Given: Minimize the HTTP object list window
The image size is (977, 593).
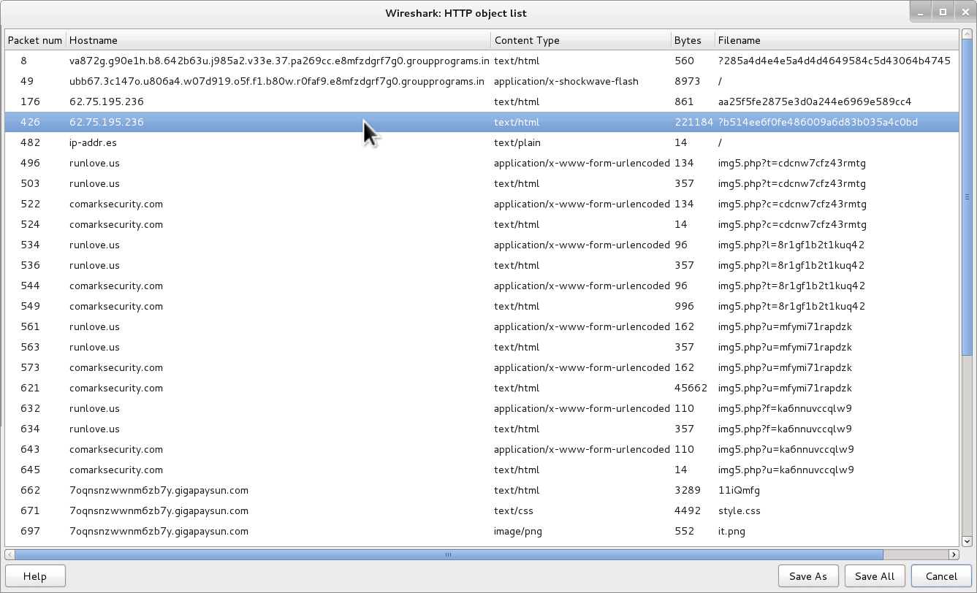Looking at the screenshot, I should (x=921, y=12).
